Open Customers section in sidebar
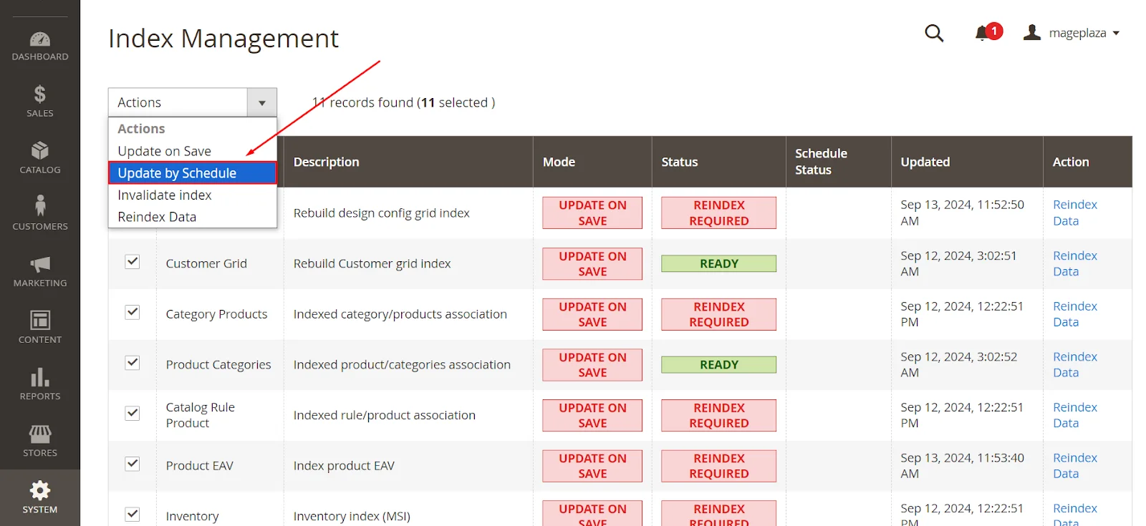Viewport: 1146px width, 526px height. click(x=40, y=214)
